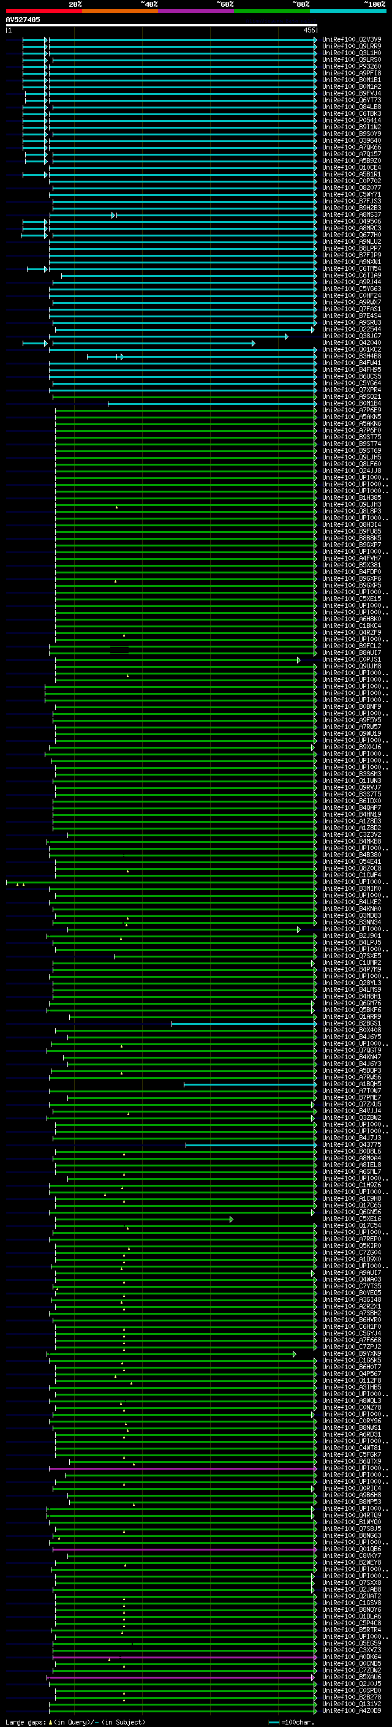The height and width of the screenshot is (1727, 392).
Task: Click the red ~20% identity legend segment
Action: (x=43, y=11)
